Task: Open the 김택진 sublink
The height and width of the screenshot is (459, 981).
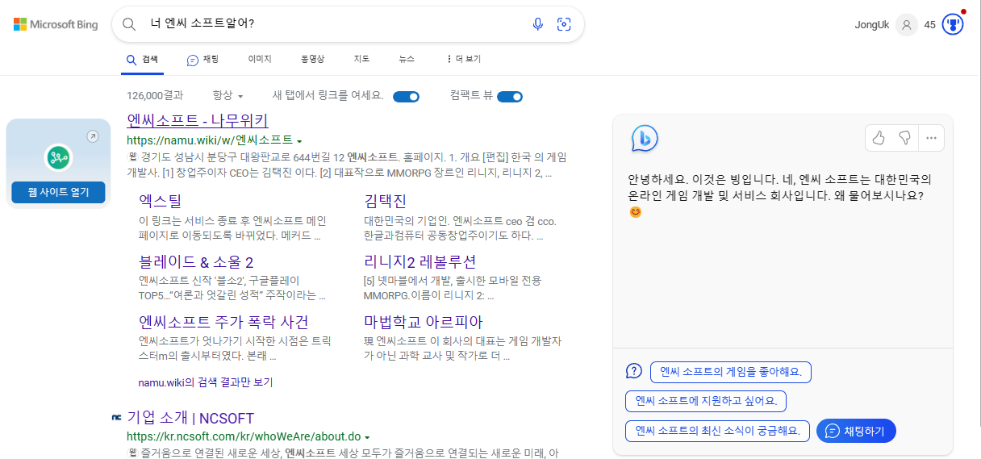Action: pyautogui.click(x=386, y=201)
